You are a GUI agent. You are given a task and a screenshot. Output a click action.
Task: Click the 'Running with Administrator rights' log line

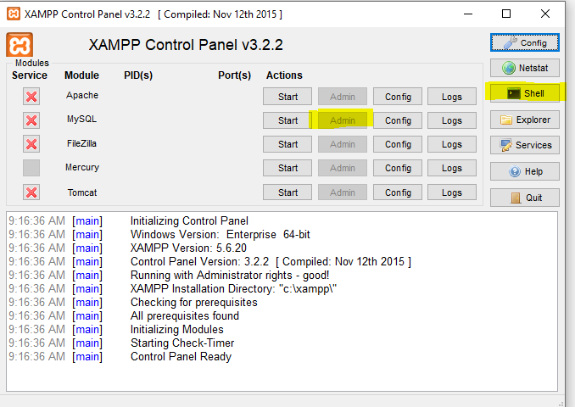[230, 275]
